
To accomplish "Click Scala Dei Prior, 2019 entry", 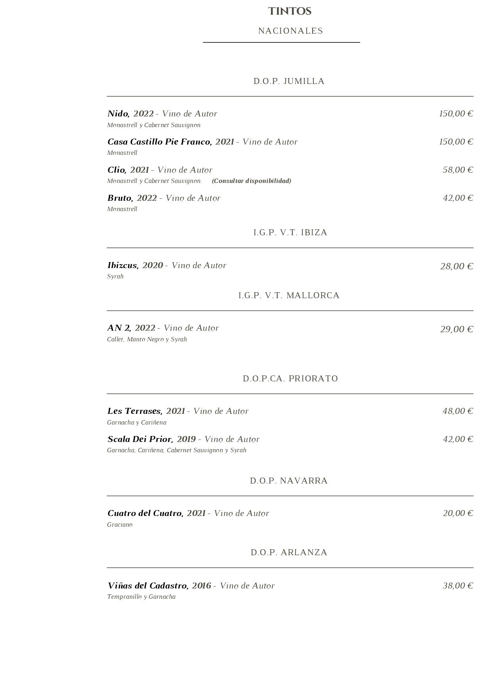I will 151,439.
